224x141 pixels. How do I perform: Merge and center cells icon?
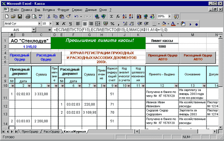pos(98,24)
